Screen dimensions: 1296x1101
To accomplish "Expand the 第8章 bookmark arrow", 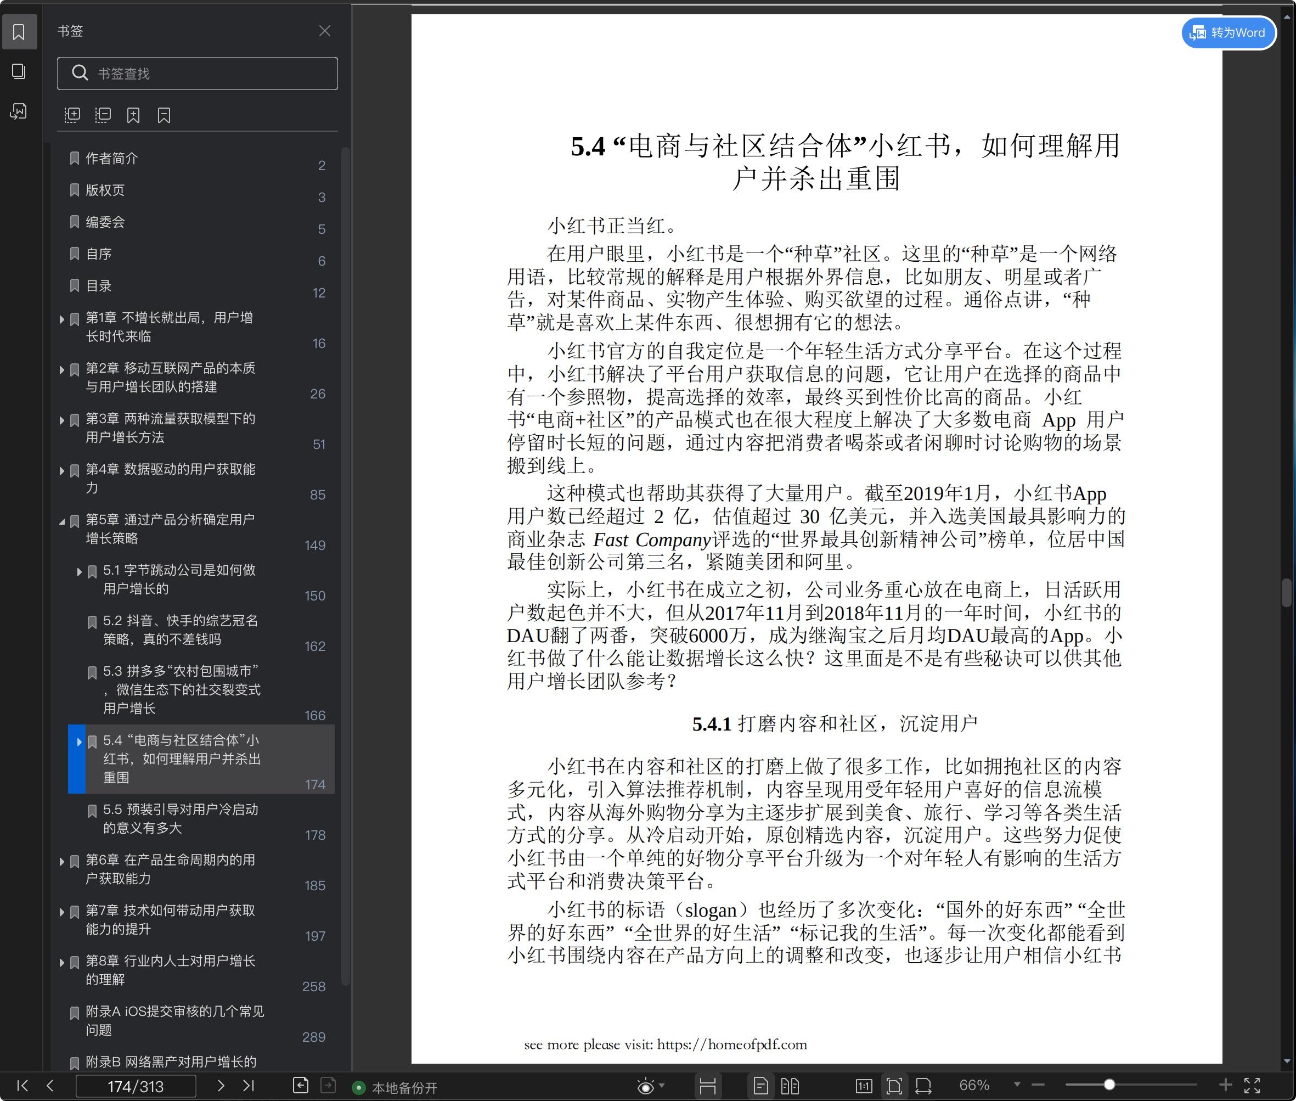I will (62, 963).
